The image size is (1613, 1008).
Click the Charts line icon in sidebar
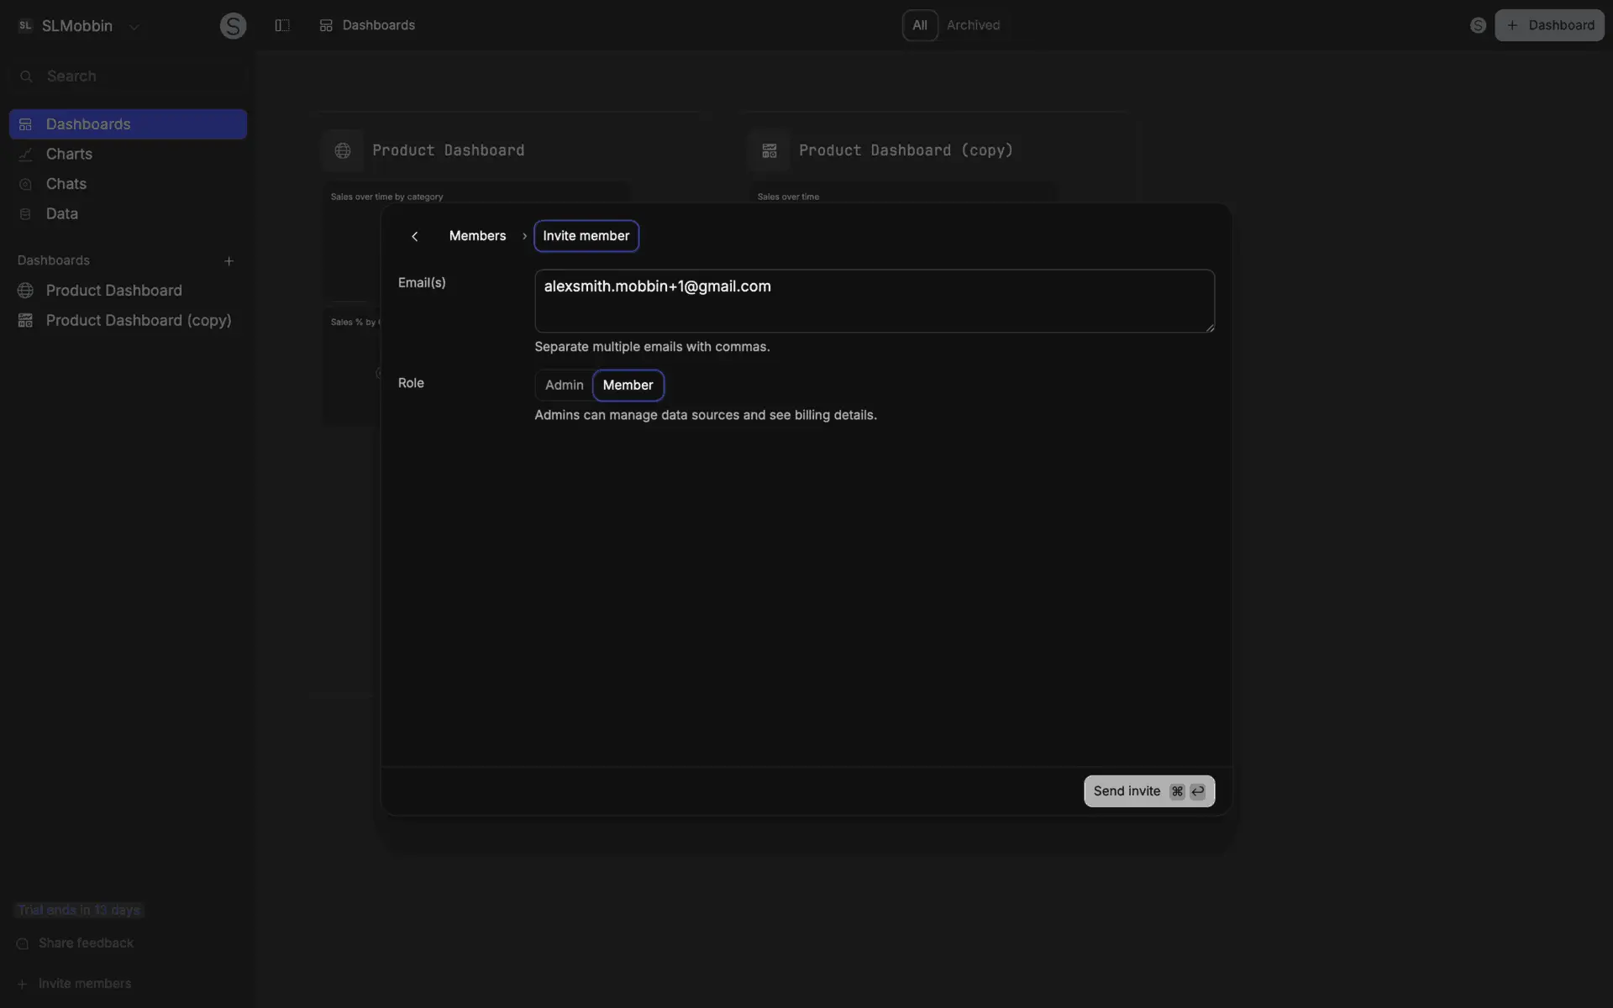click(x=25, y=155)
